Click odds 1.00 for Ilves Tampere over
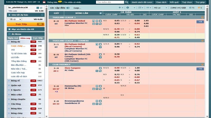Screen dimensions: 211x118 click(137, 68)
